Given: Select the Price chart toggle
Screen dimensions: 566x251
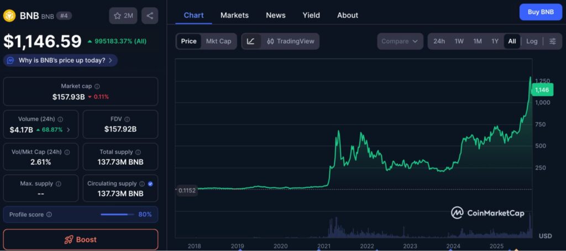Looking at the screenshot, I should coord(188,41).
